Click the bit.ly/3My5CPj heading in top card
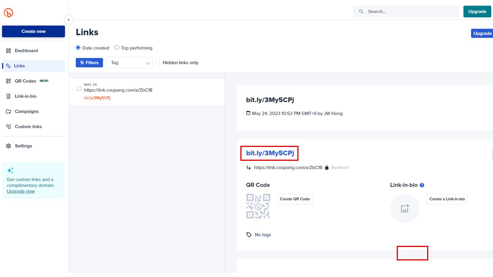Viewport: 493px width, 277px height. point(270,100)
